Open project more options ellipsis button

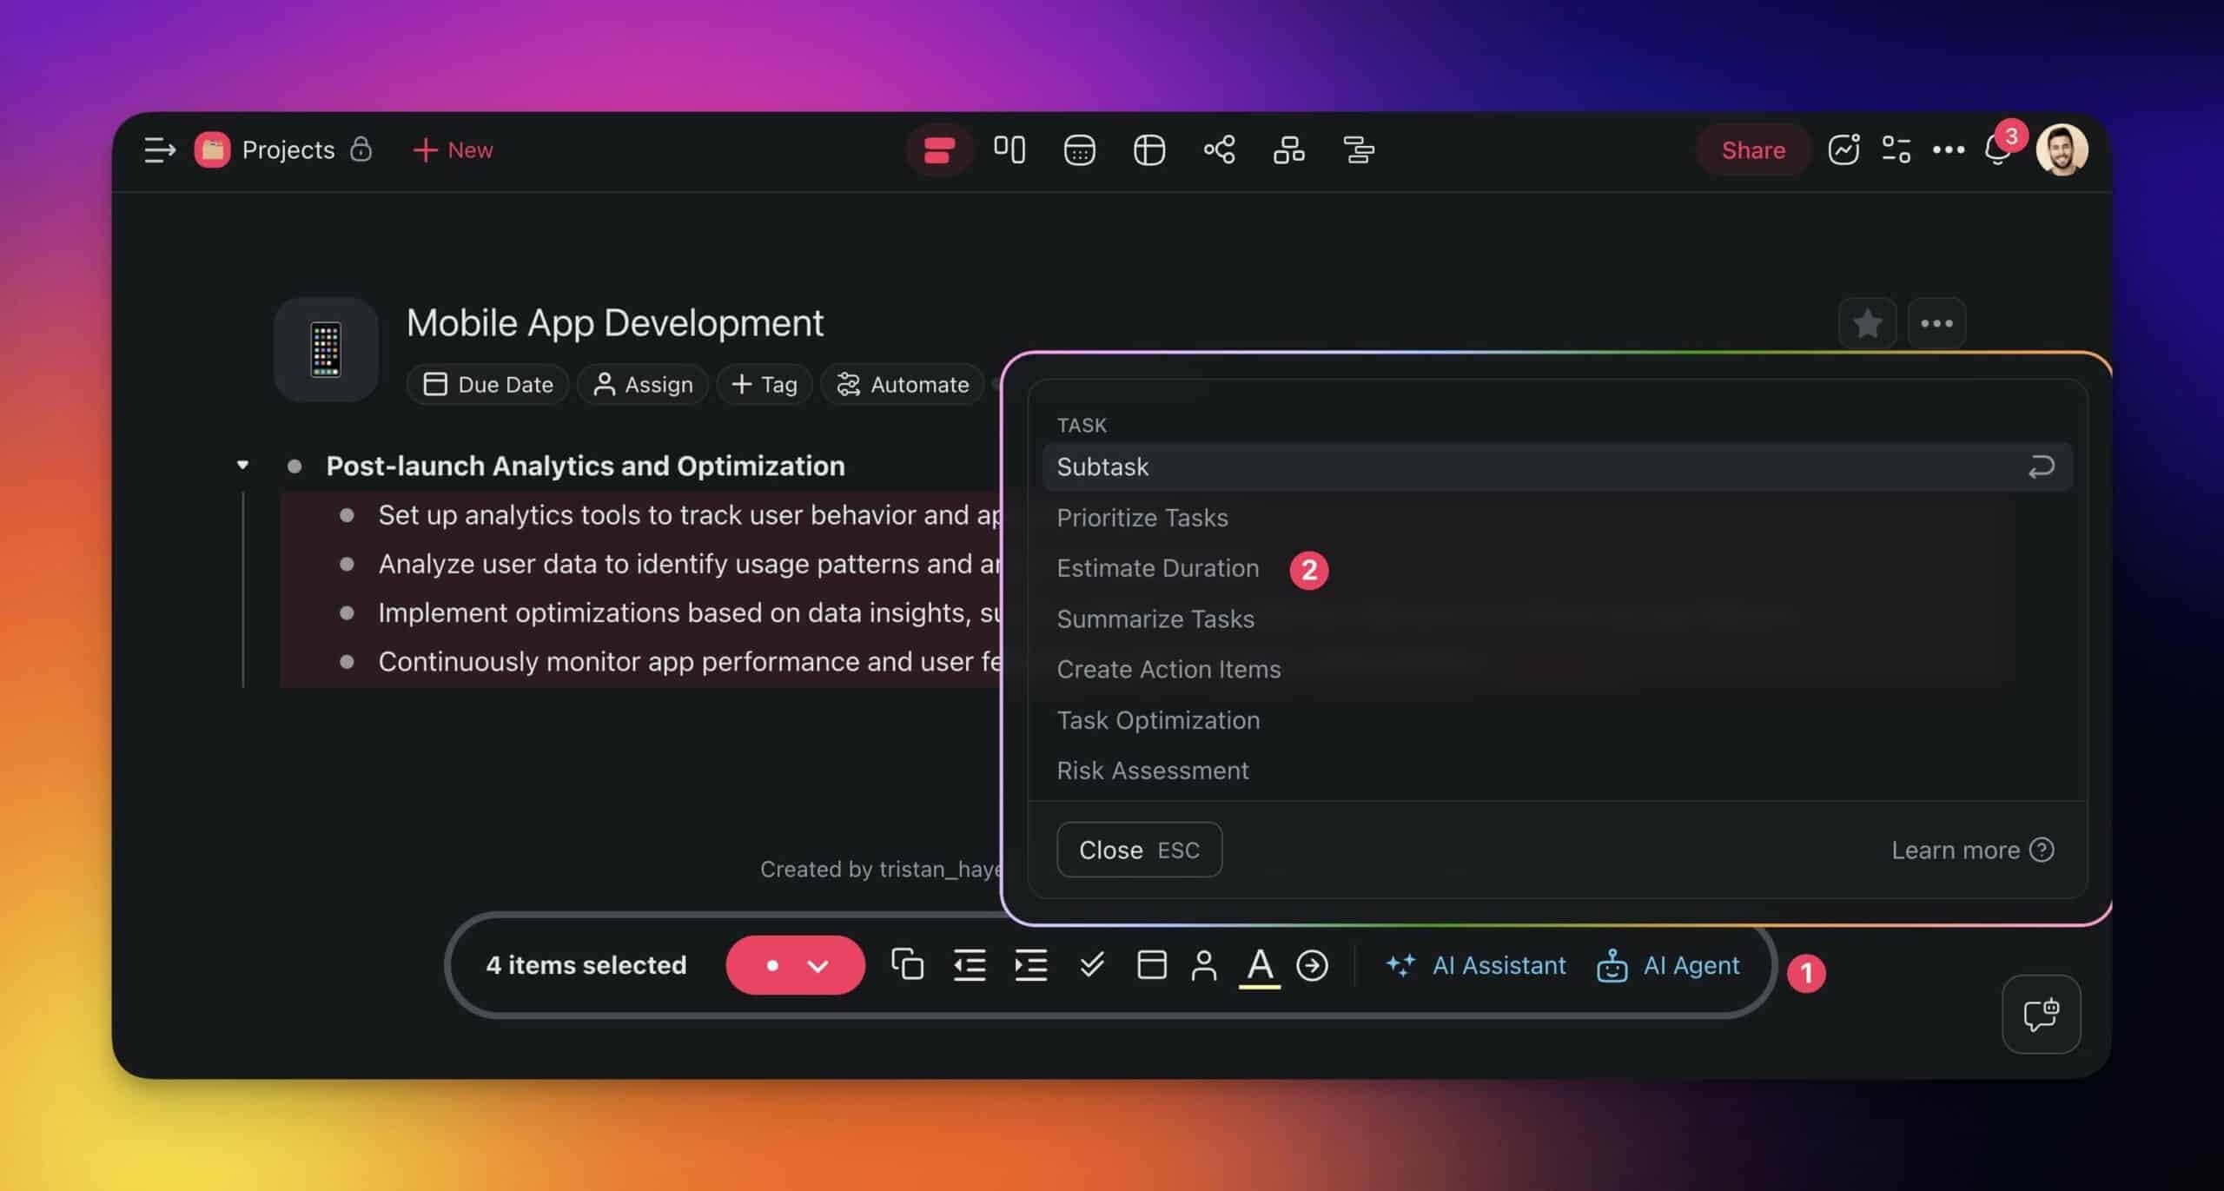point(1936,323)
